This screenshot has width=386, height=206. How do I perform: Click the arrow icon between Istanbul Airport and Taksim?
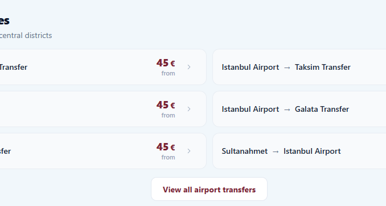(x=287, y=68)
